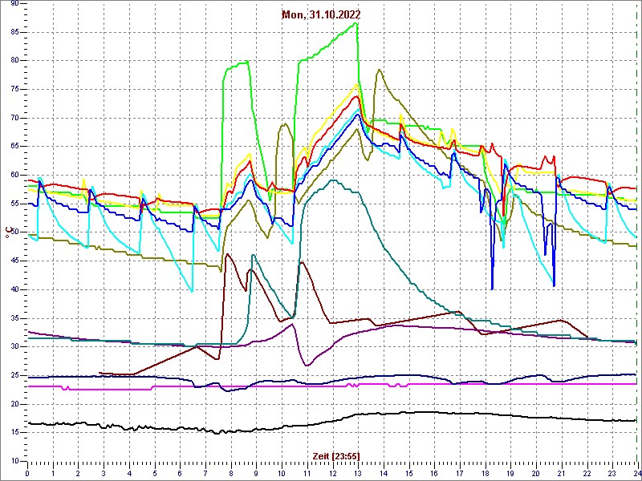This screenshot has height=481, width=642.
Task: Click hour '3' on the time axis
Action: [104, 473]
